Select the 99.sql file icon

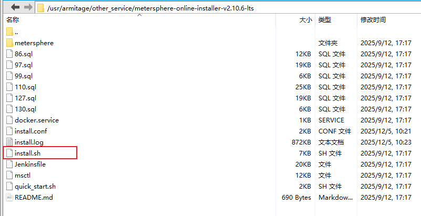pos(9,76)
